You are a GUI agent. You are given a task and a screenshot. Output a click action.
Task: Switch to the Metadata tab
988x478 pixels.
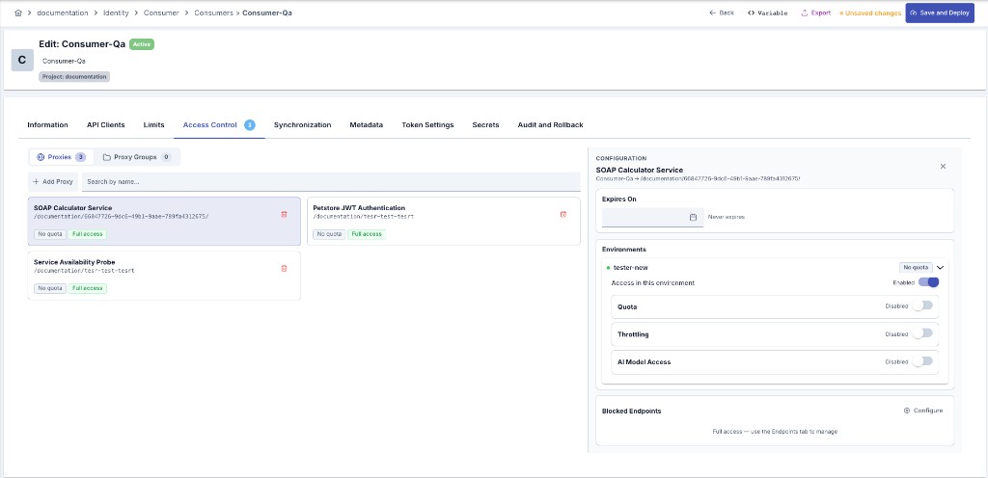click(366, 125)
